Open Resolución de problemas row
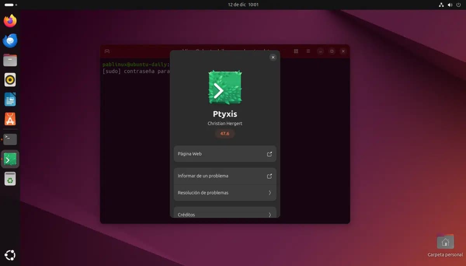Screen dimensions: 466x266 click(225, 192)
